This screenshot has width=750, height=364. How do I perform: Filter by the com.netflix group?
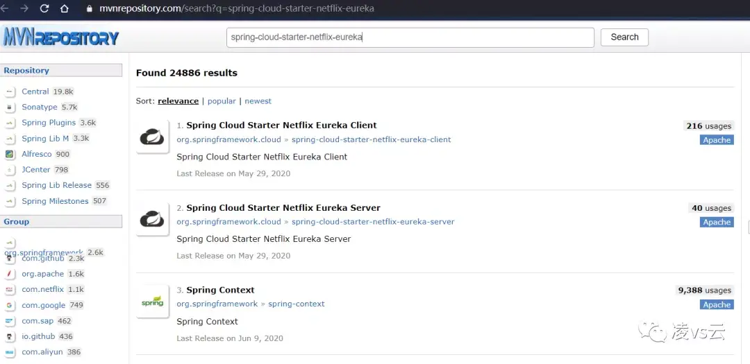pyautogui.click(x=42, y=290)
